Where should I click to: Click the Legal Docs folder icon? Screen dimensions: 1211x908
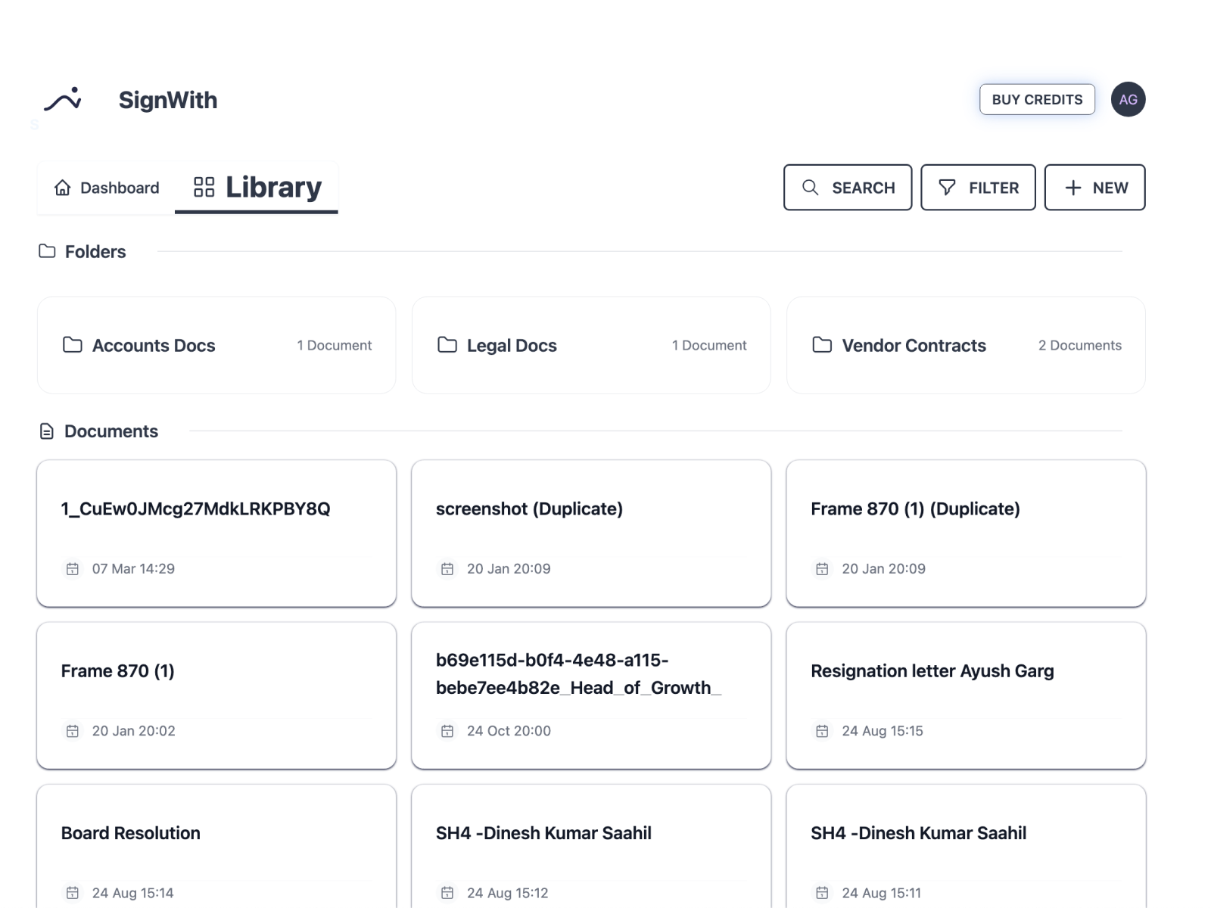click(x=447, y=345)
